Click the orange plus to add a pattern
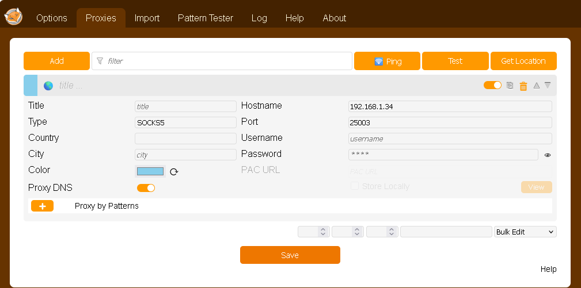This screenshot has width=581, height=288. (42, 206)
